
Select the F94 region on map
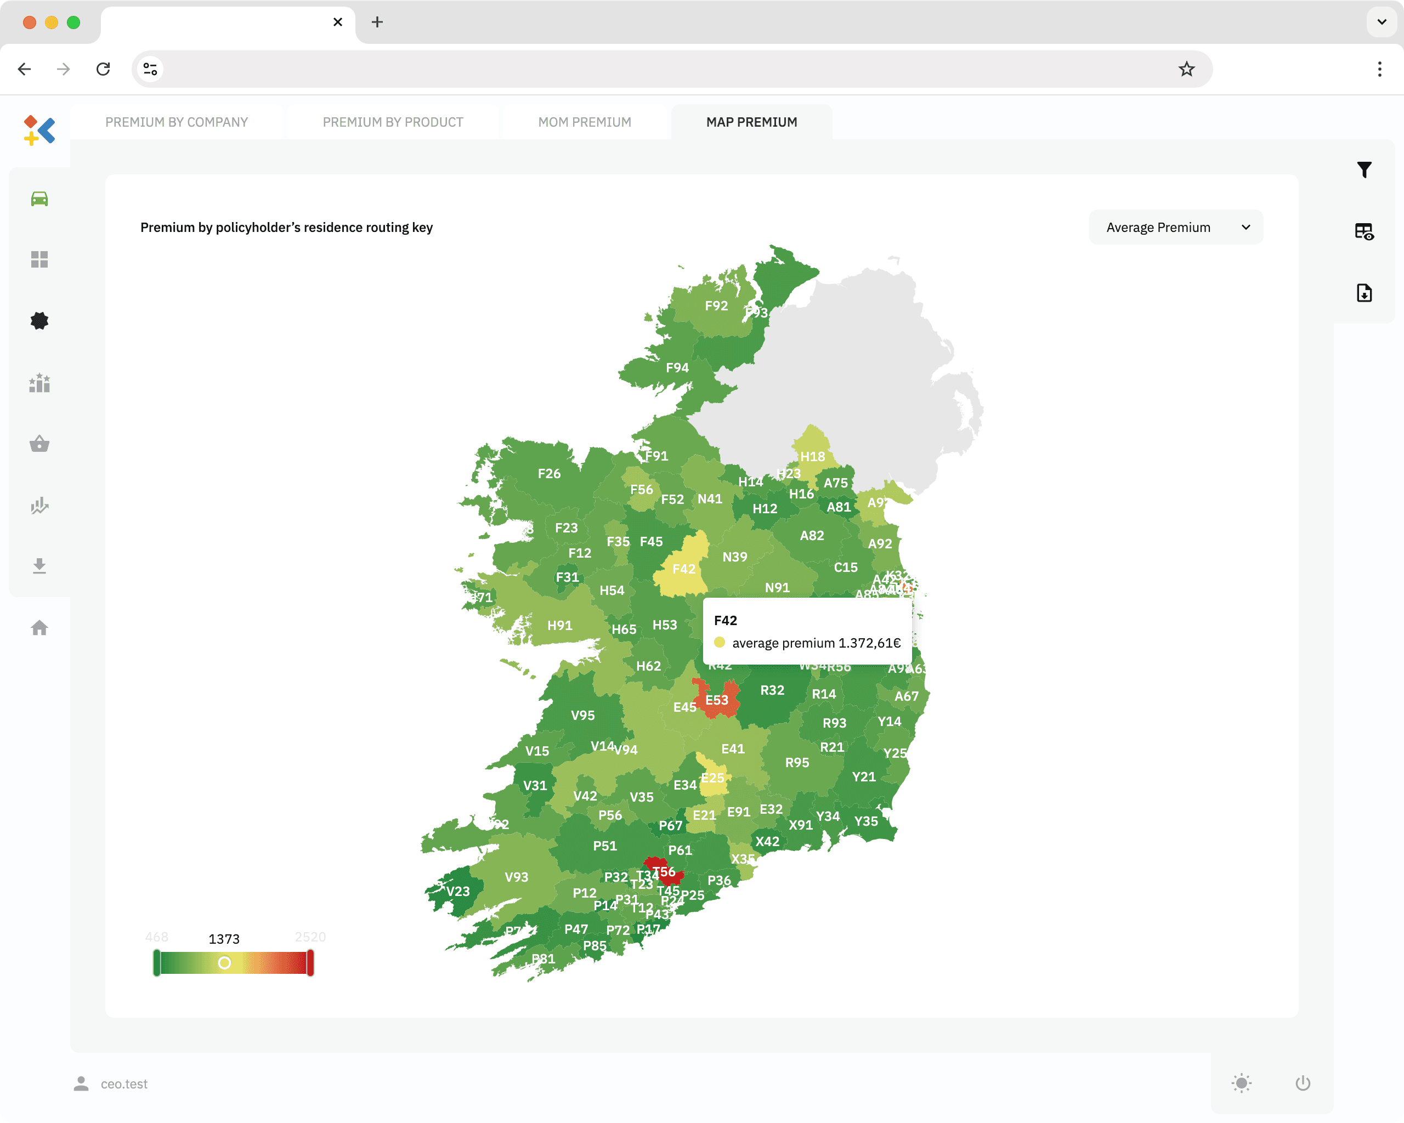click(x=677, y=368)
